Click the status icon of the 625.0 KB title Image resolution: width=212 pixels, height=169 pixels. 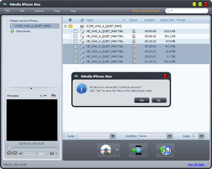coord(134,31)
